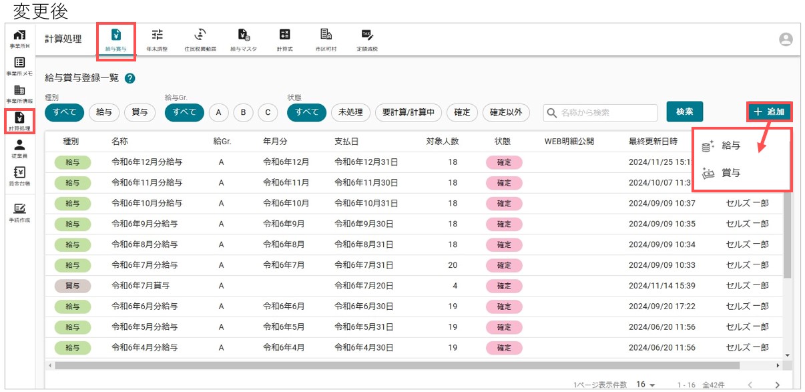
Task: Switch to the 市区町村 top tab
Action: [325, 39]
